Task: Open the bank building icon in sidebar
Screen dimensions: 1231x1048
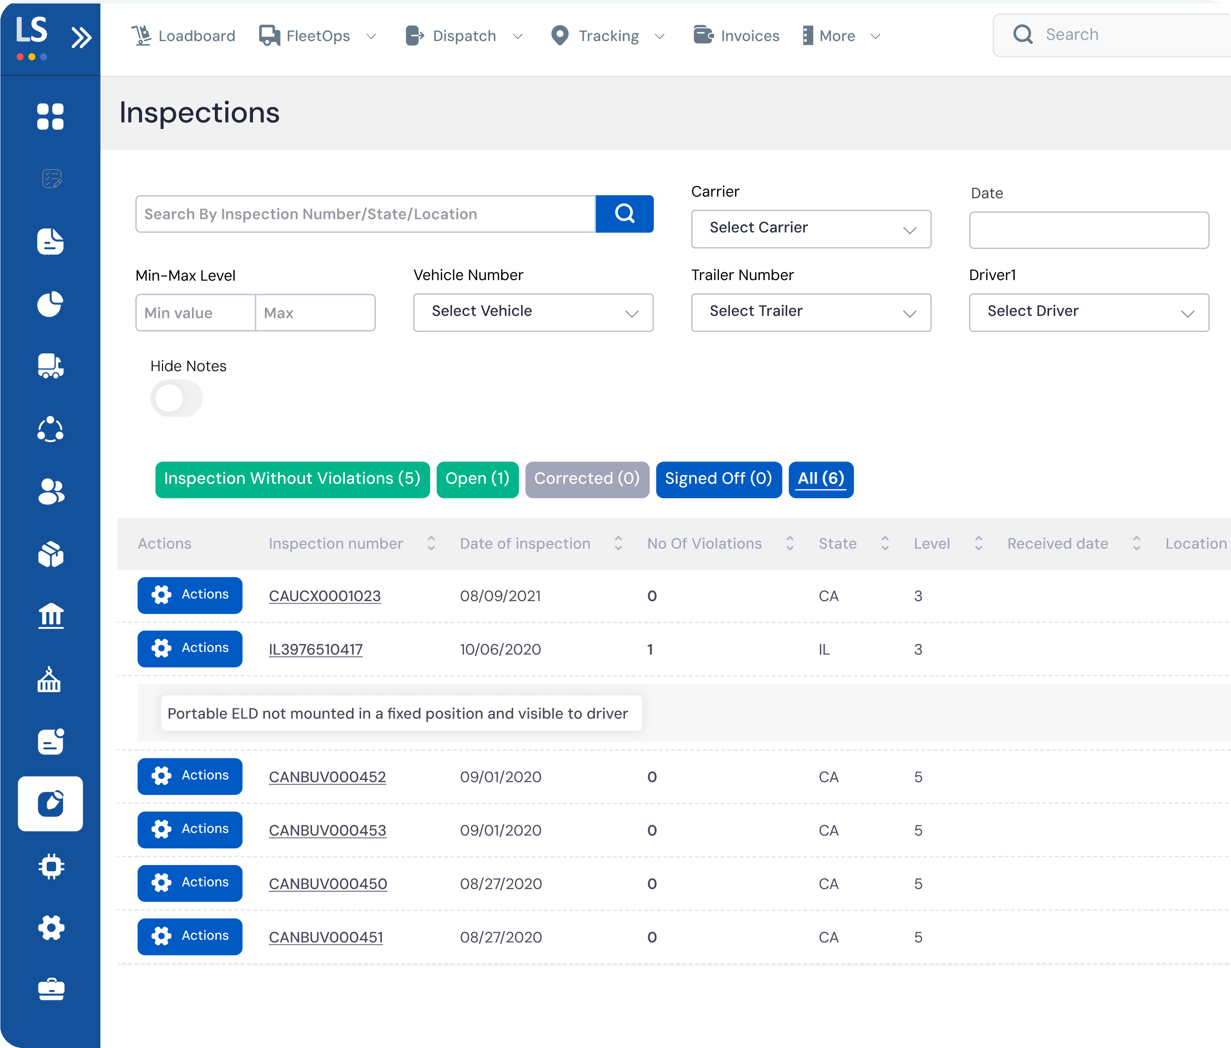Action: coord(50,616)
